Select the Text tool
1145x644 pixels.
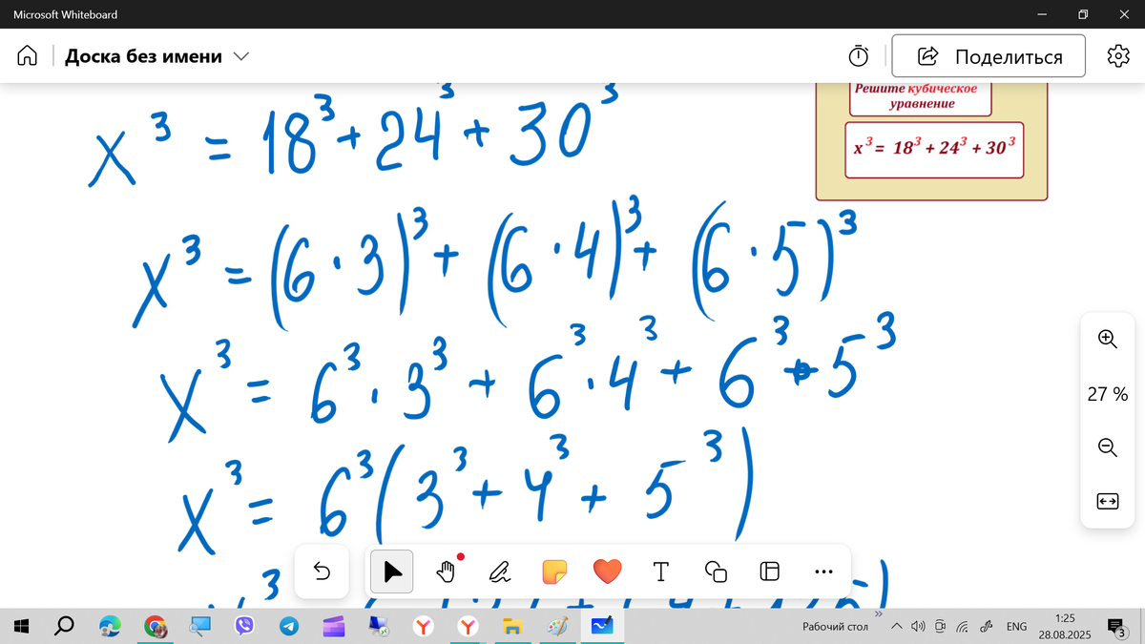tap(660, 571)
